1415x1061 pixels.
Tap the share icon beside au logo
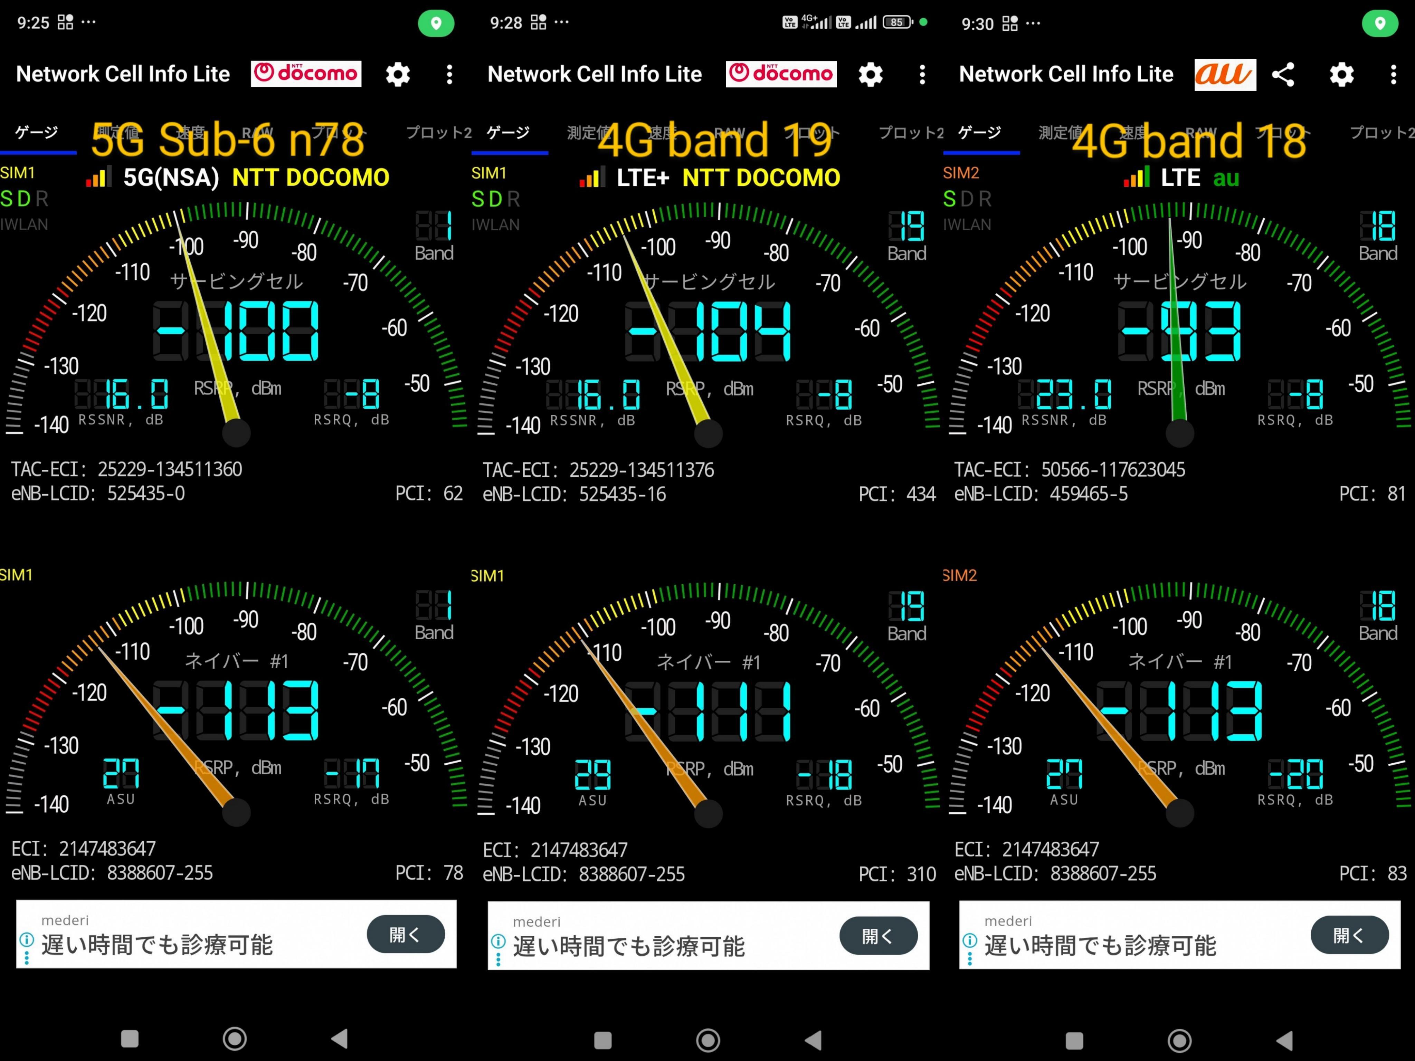(x=1283, y=75)
